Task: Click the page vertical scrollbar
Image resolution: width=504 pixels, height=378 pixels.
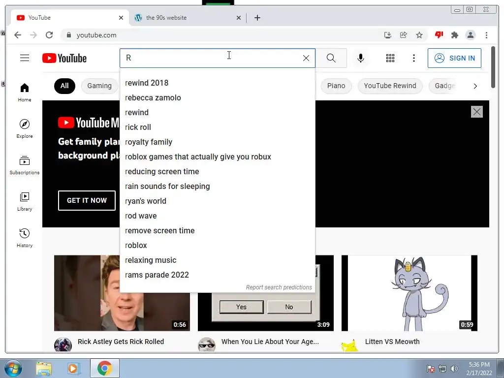Action: coord(493,67)
